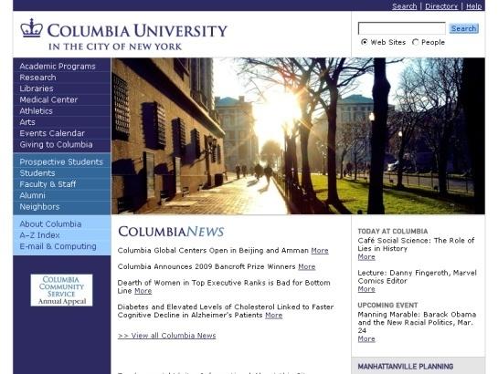The width and height of the screenshot is (498, 374).
Task: Open Academic Programs in the sidebar
Action: tap(58, 67)
